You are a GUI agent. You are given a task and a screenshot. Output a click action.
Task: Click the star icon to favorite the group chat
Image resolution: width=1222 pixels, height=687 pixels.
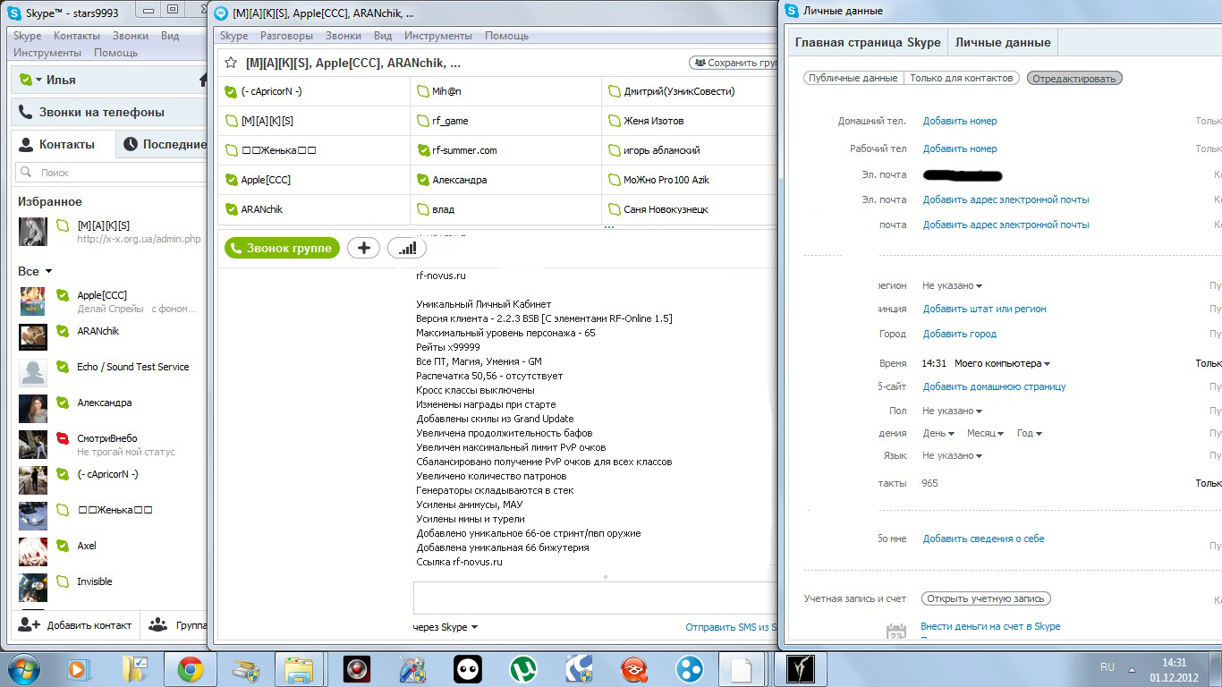click(x=231, y=64)
